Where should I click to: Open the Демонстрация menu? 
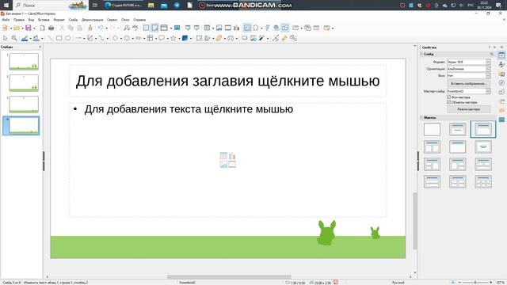pyautogui.click(x=92, y=20)
